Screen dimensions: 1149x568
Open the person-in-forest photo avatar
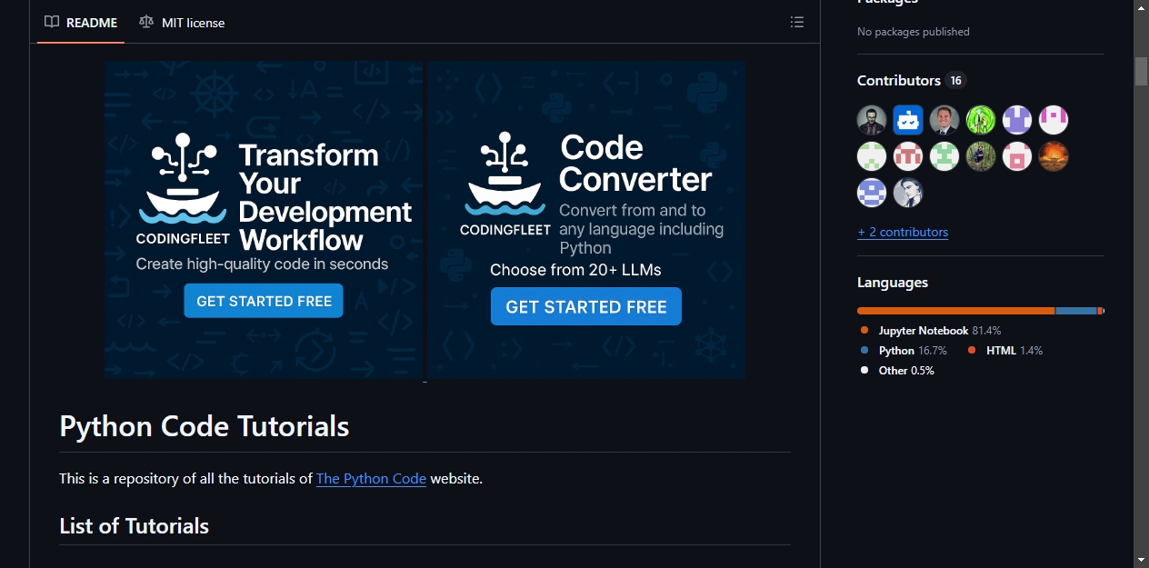[981, 156]
